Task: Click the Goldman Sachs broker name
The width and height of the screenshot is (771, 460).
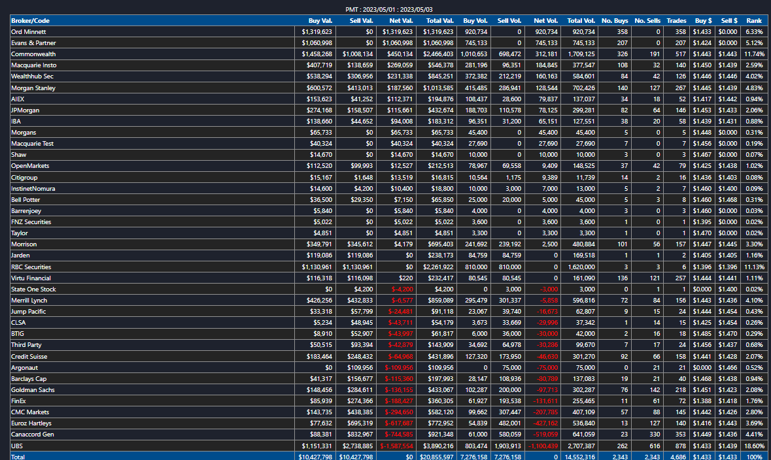Action: coord(33,389)
